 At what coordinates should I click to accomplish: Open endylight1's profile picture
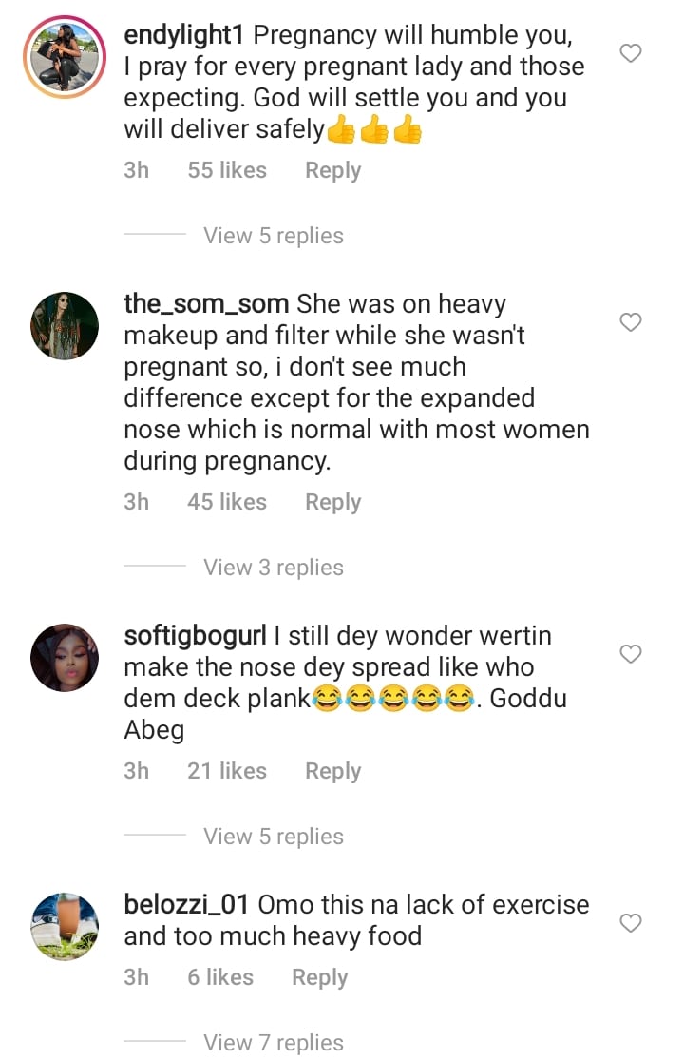click(x=65, y=57)
